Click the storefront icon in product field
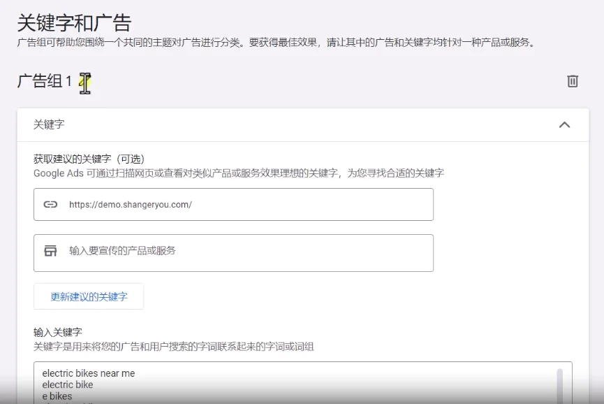The width and height of the screenshot is (604, 404). point(50,251)
